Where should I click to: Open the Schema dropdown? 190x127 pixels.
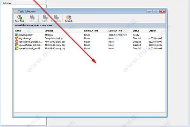[29, 3]
